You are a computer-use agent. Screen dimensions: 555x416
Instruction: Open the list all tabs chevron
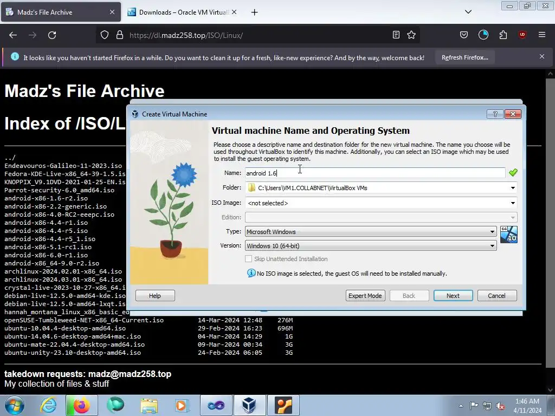[x=468, y=12]
